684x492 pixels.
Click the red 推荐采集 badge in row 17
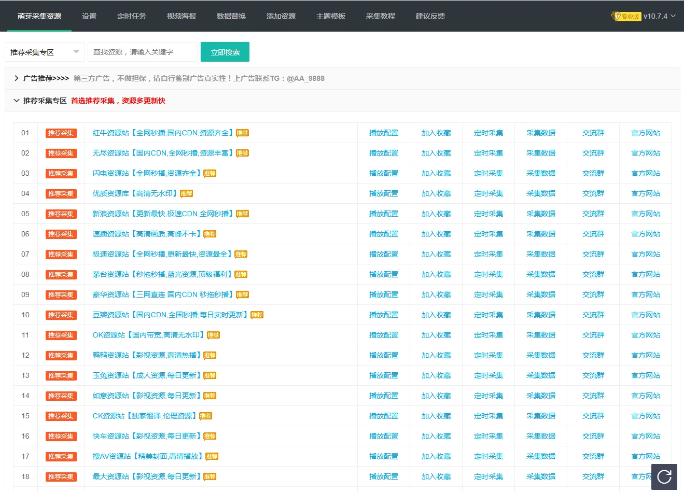pyautogui.click(x=61, y=457)
